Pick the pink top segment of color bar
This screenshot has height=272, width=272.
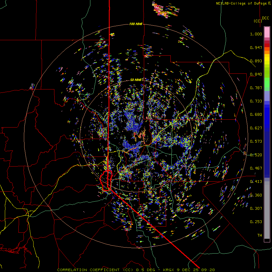pyautogui.click(x=267, y=32)
